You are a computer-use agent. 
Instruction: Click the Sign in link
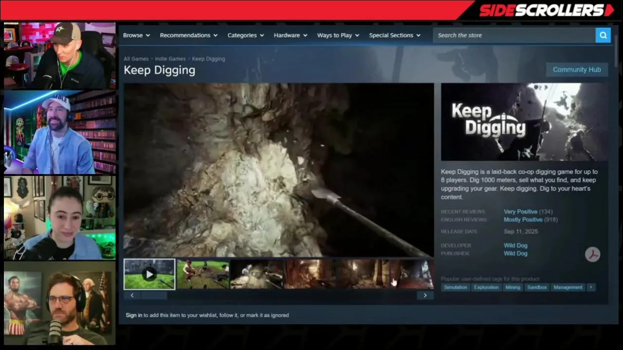tap(134, 315)
